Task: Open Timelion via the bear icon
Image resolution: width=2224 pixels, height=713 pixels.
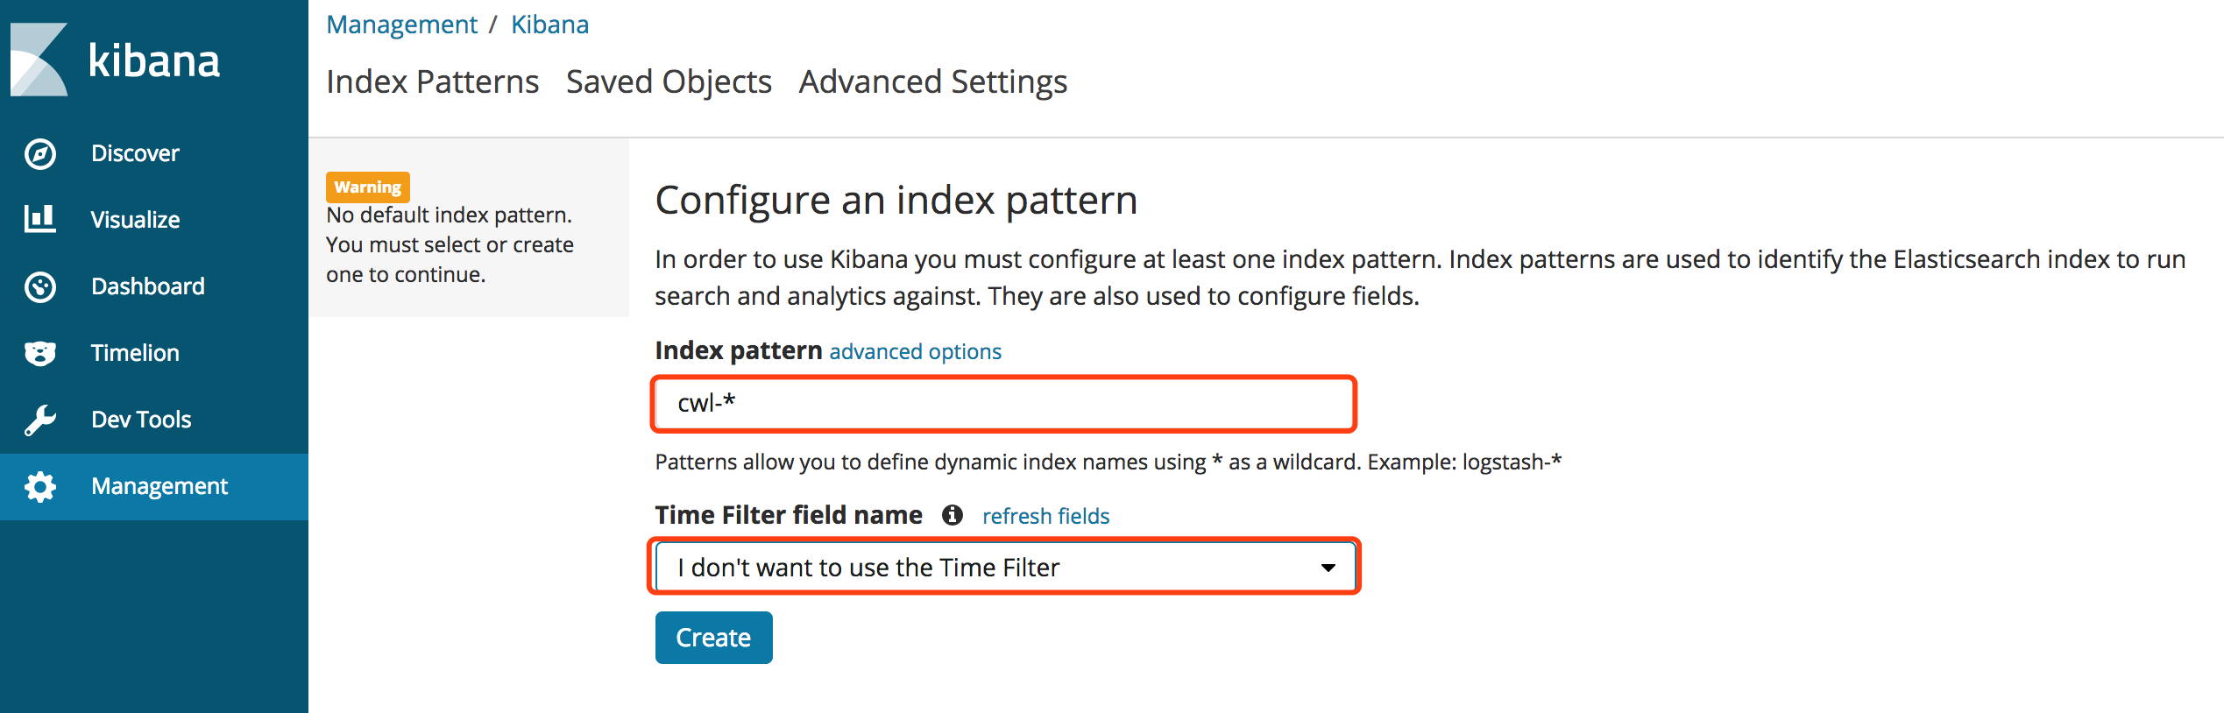Action: point(40,353)
